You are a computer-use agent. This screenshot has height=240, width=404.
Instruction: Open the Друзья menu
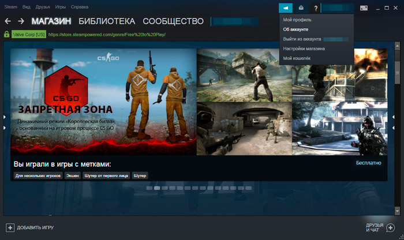43,7
